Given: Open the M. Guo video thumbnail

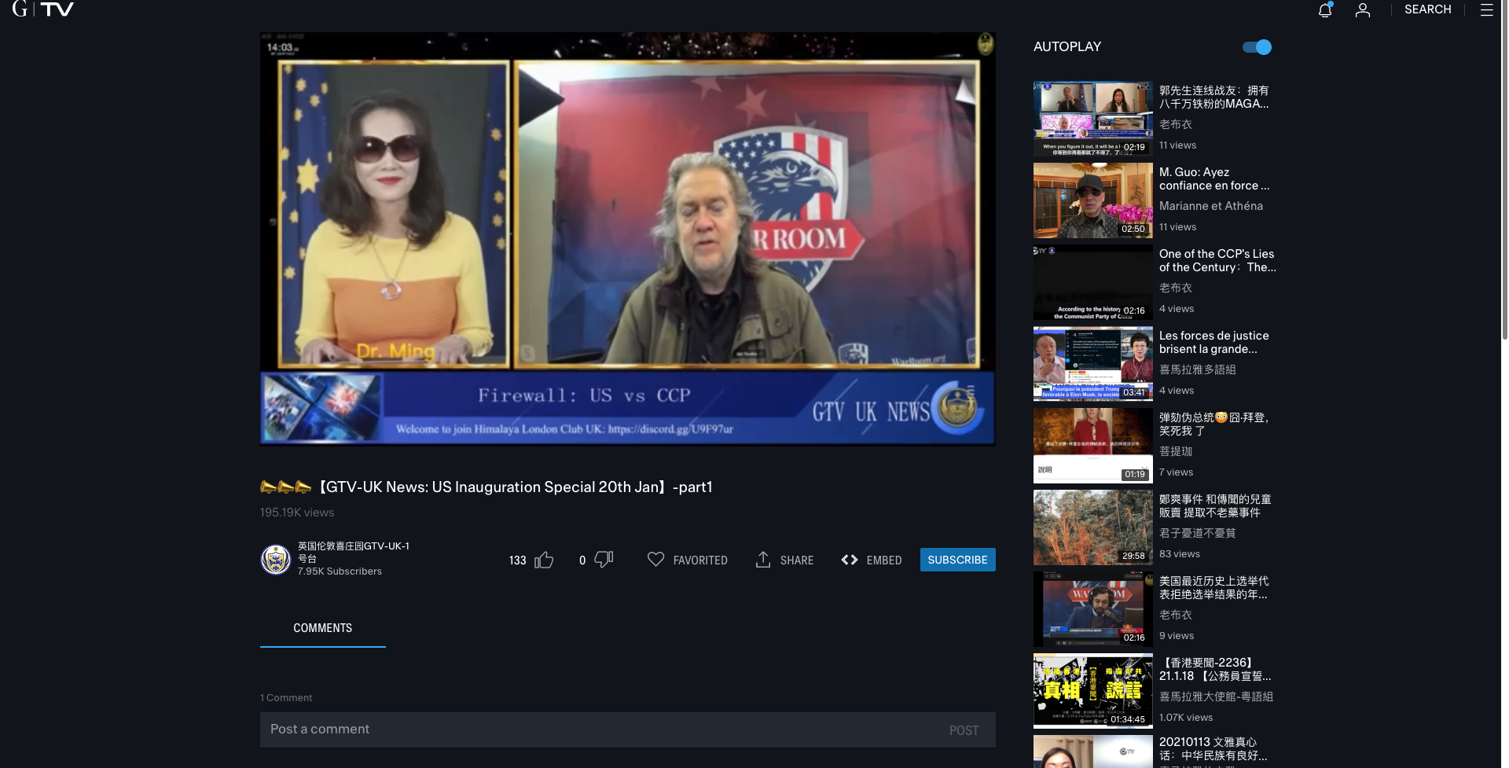Looking at the screenshot, I should click(1092, 200).
